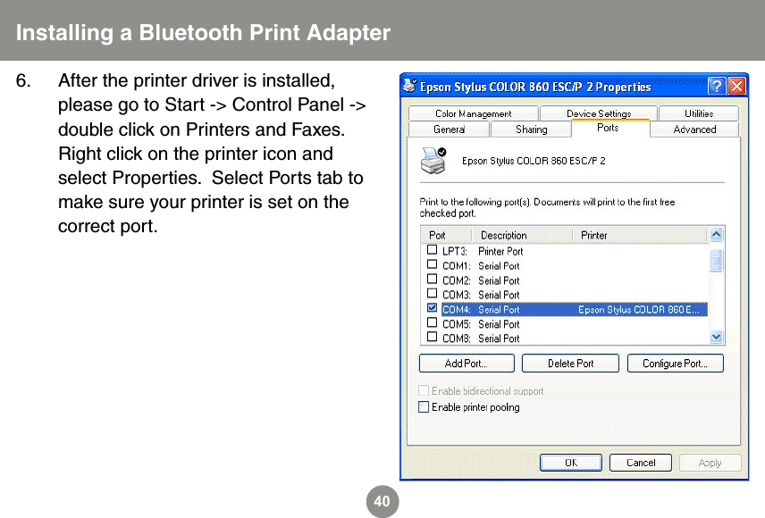Click the Help question mark icon

pos(717,87)
